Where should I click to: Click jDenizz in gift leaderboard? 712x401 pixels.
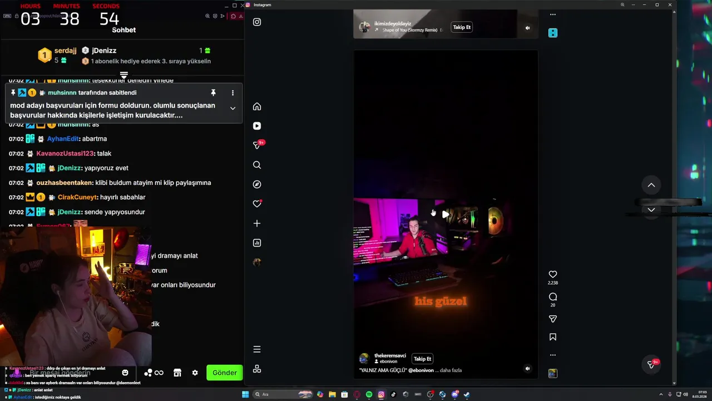(x=104, y=51)
